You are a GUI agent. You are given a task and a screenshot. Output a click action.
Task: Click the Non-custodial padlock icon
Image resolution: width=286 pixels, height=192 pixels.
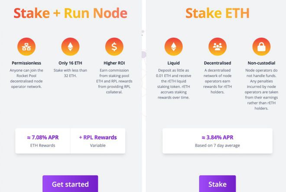[261, 47]
